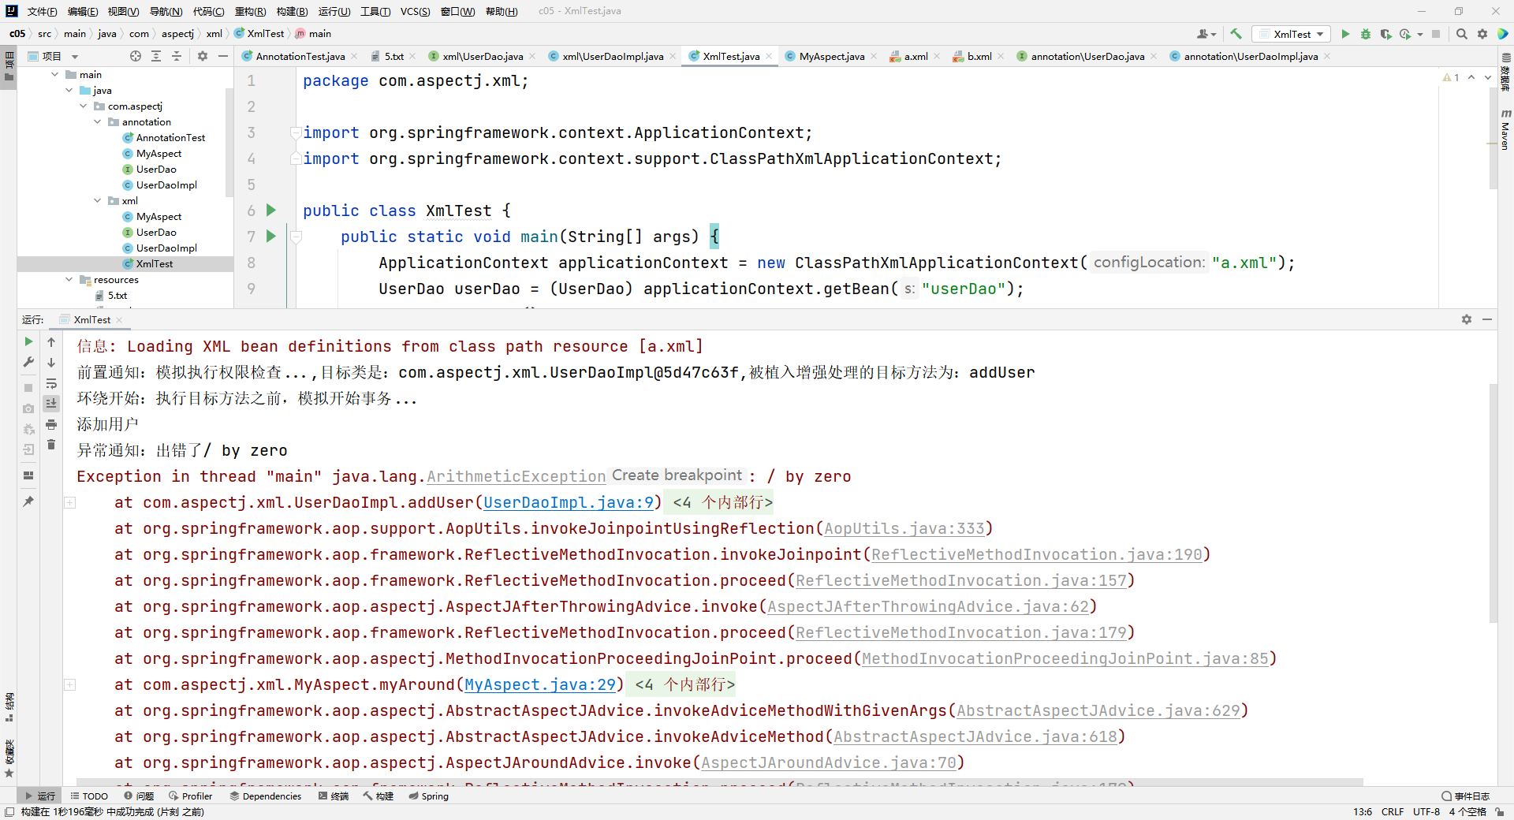The image size is (1514, 820).
Task: Open AopUtils.java:333 link in stack trace
Action: pyautogui.click(x=904, y=528)
